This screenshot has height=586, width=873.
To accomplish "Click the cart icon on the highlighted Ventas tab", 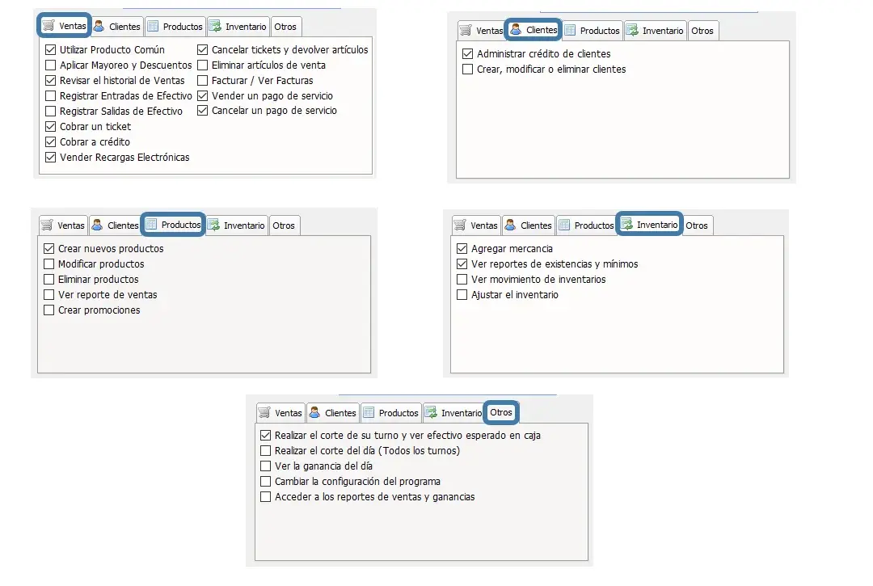I will click(x=48, y=26).
